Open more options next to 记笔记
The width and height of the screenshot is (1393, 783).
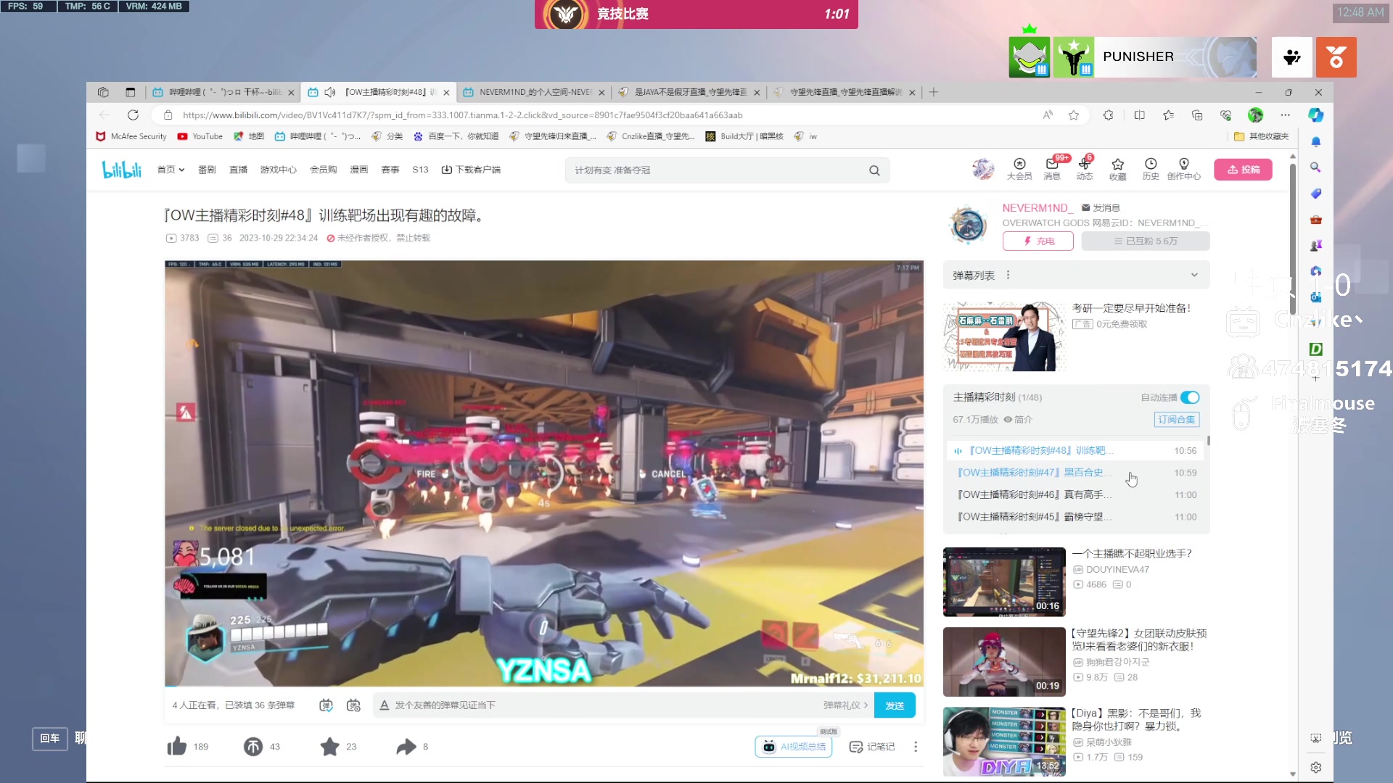916,746
